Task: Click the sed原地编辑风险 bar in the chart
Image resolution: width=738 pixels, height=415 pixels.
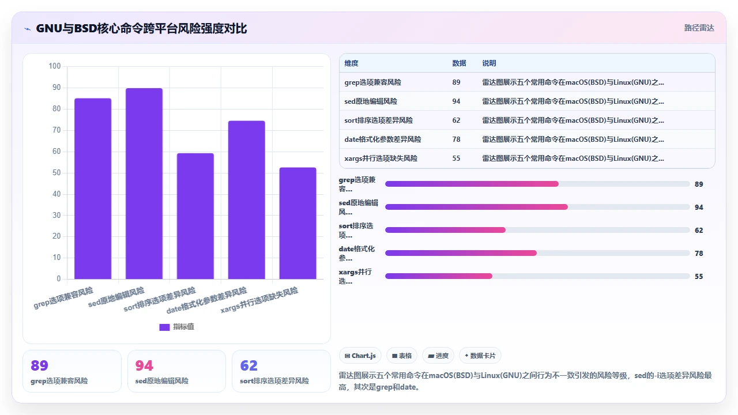Action: pos(144,183)
